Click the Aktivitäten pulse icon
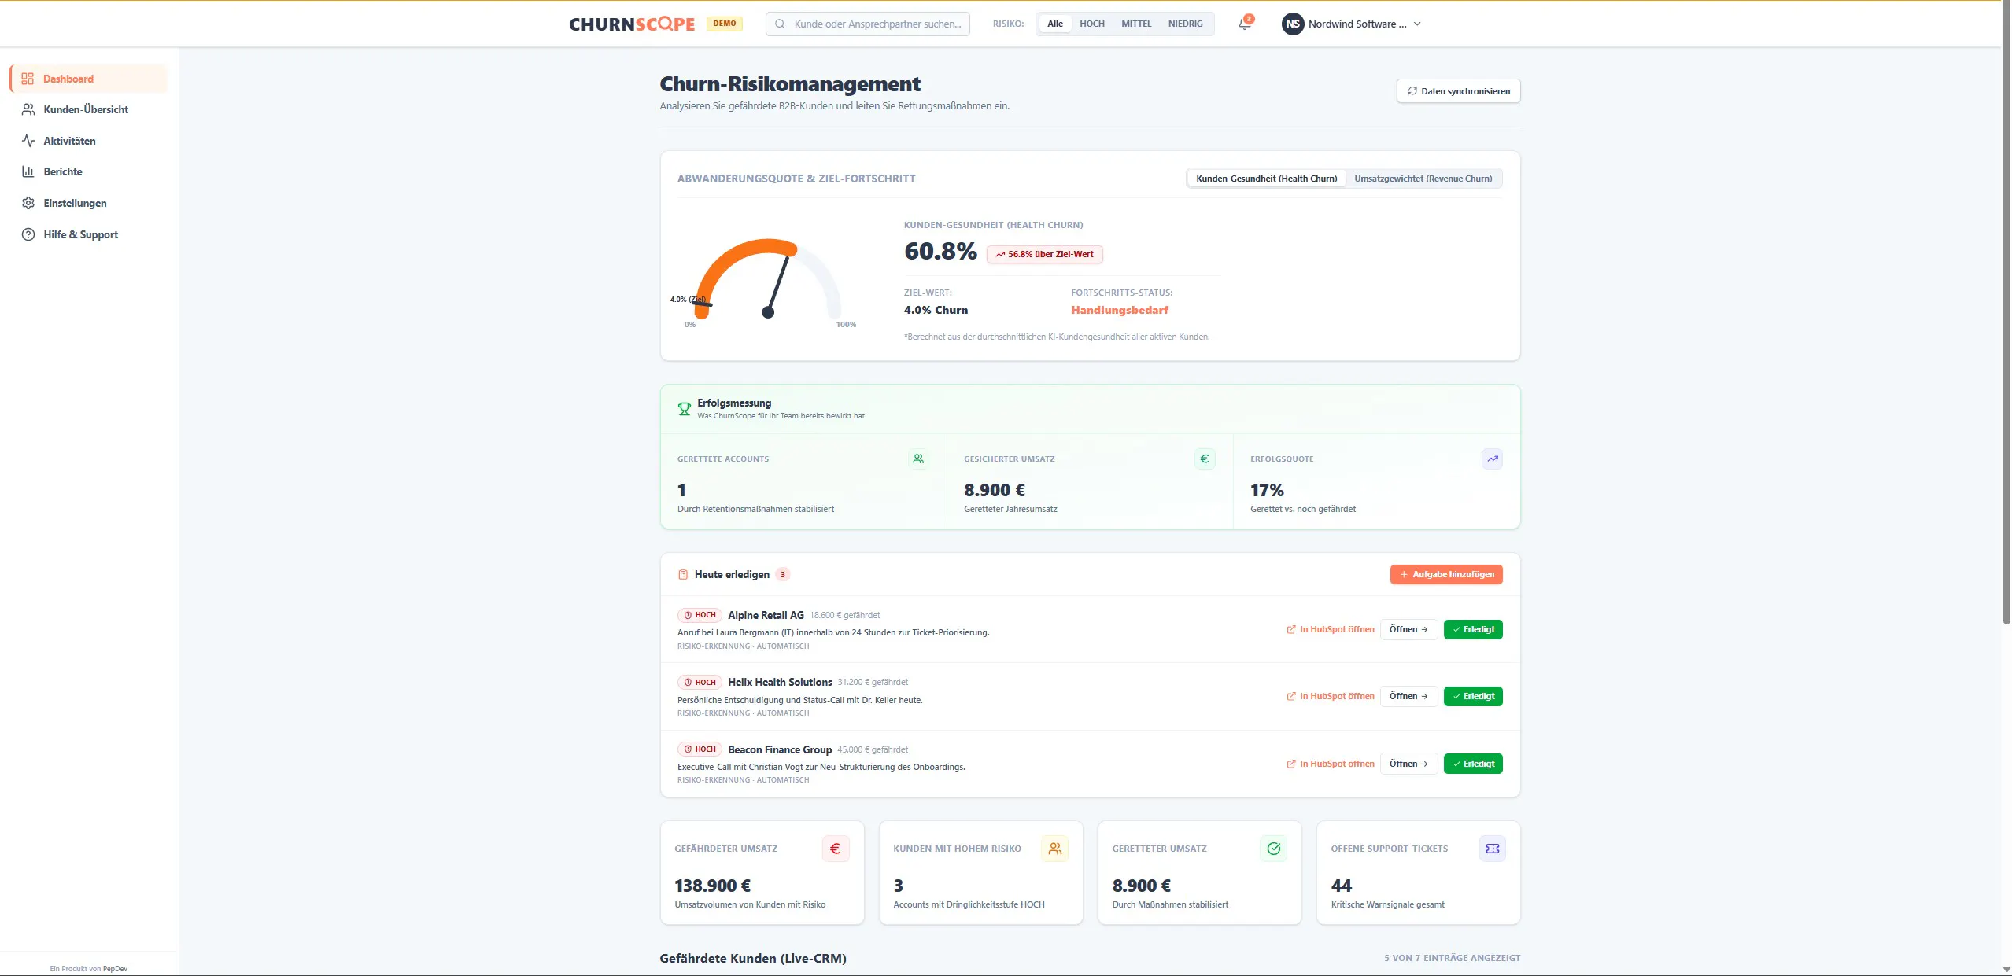 tap(28, 141)
